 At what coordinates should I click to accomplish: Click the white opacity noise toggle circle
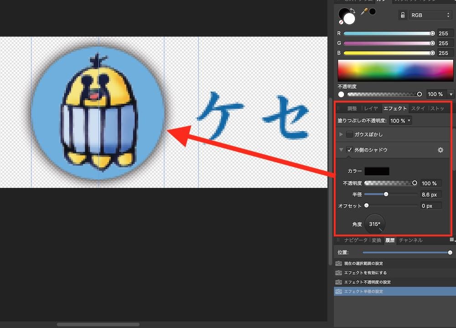coord(341,94)
